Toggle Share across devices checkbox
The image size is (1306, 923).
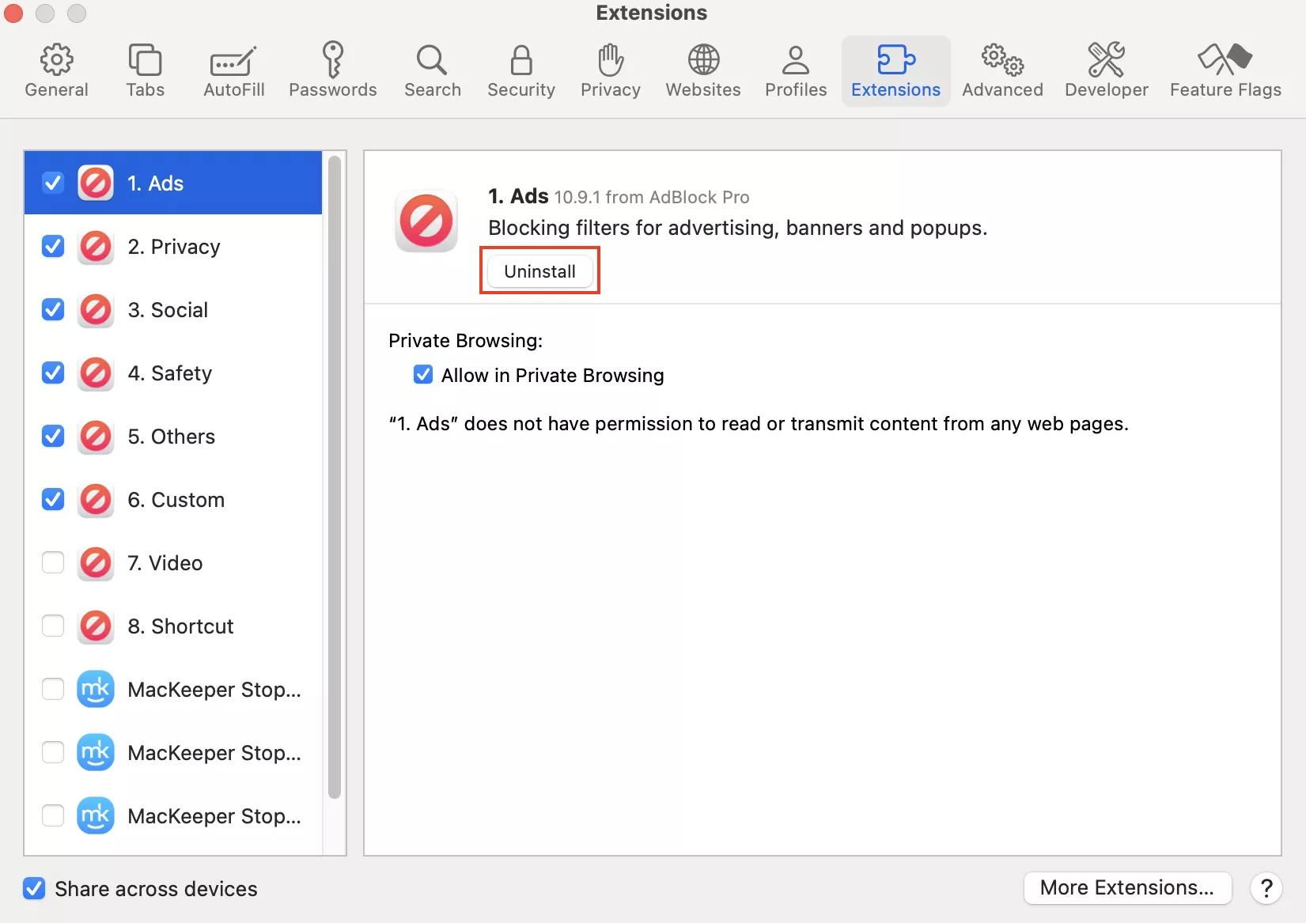(x=34, y=889)
